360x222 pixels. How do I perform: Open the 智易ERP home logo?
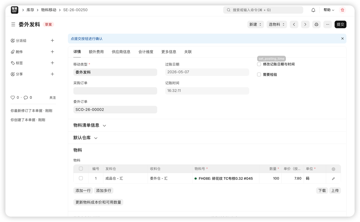tap(15, 10)
